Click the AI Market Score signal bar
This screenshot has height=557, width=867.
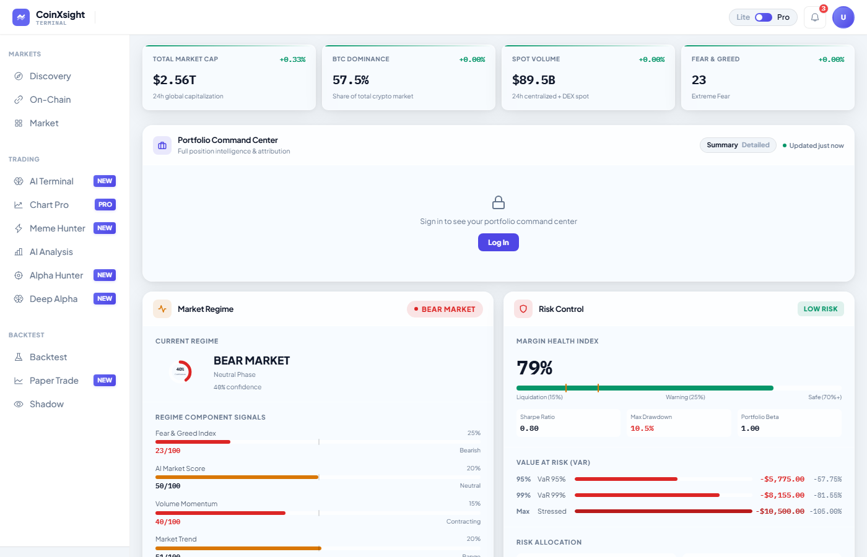[x=318, y=477]
